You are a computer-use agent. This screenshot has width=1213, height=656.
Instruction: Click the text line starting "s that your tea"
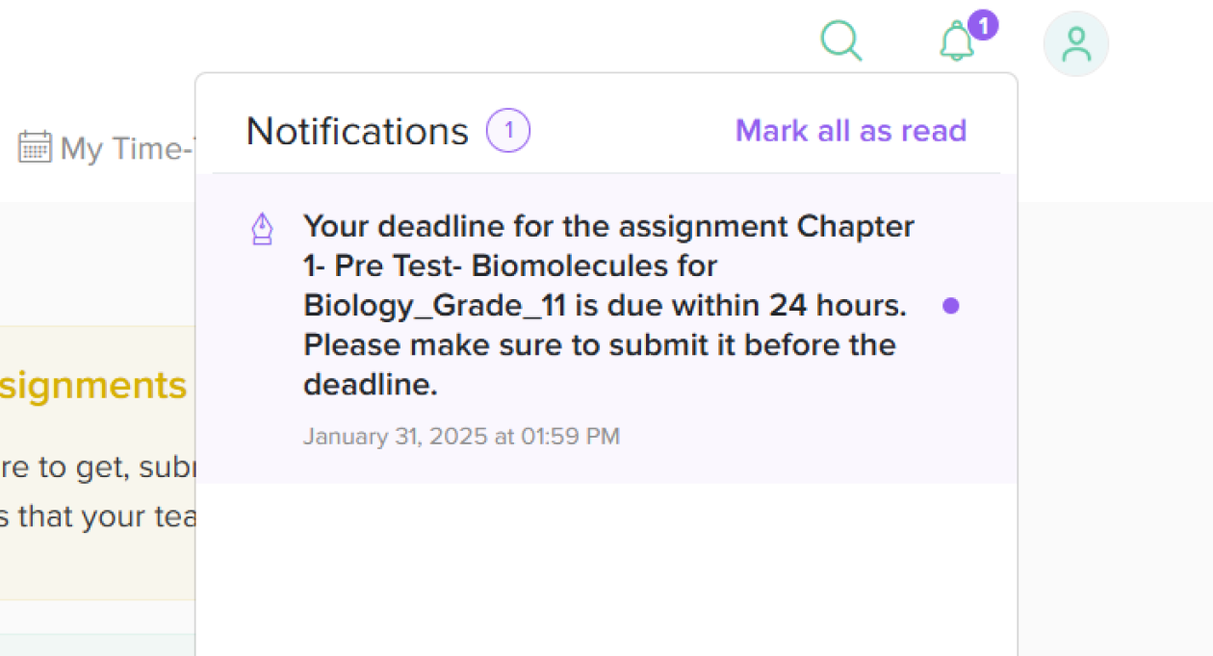coord(96,517)
